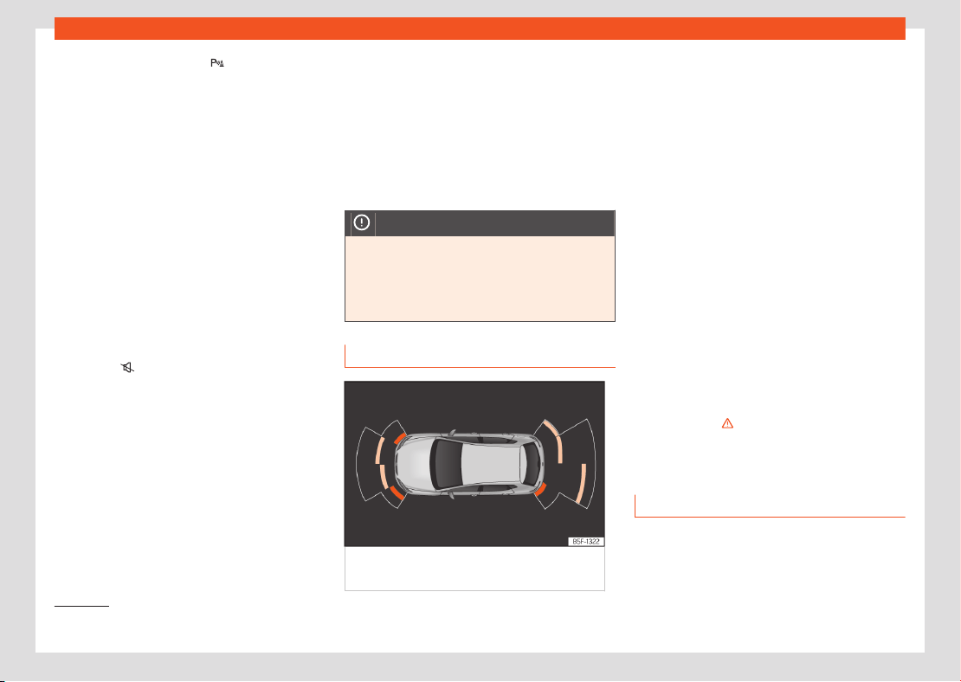Click the orange page header bar
Screen dimensions: 961x682
coord(480,29)
